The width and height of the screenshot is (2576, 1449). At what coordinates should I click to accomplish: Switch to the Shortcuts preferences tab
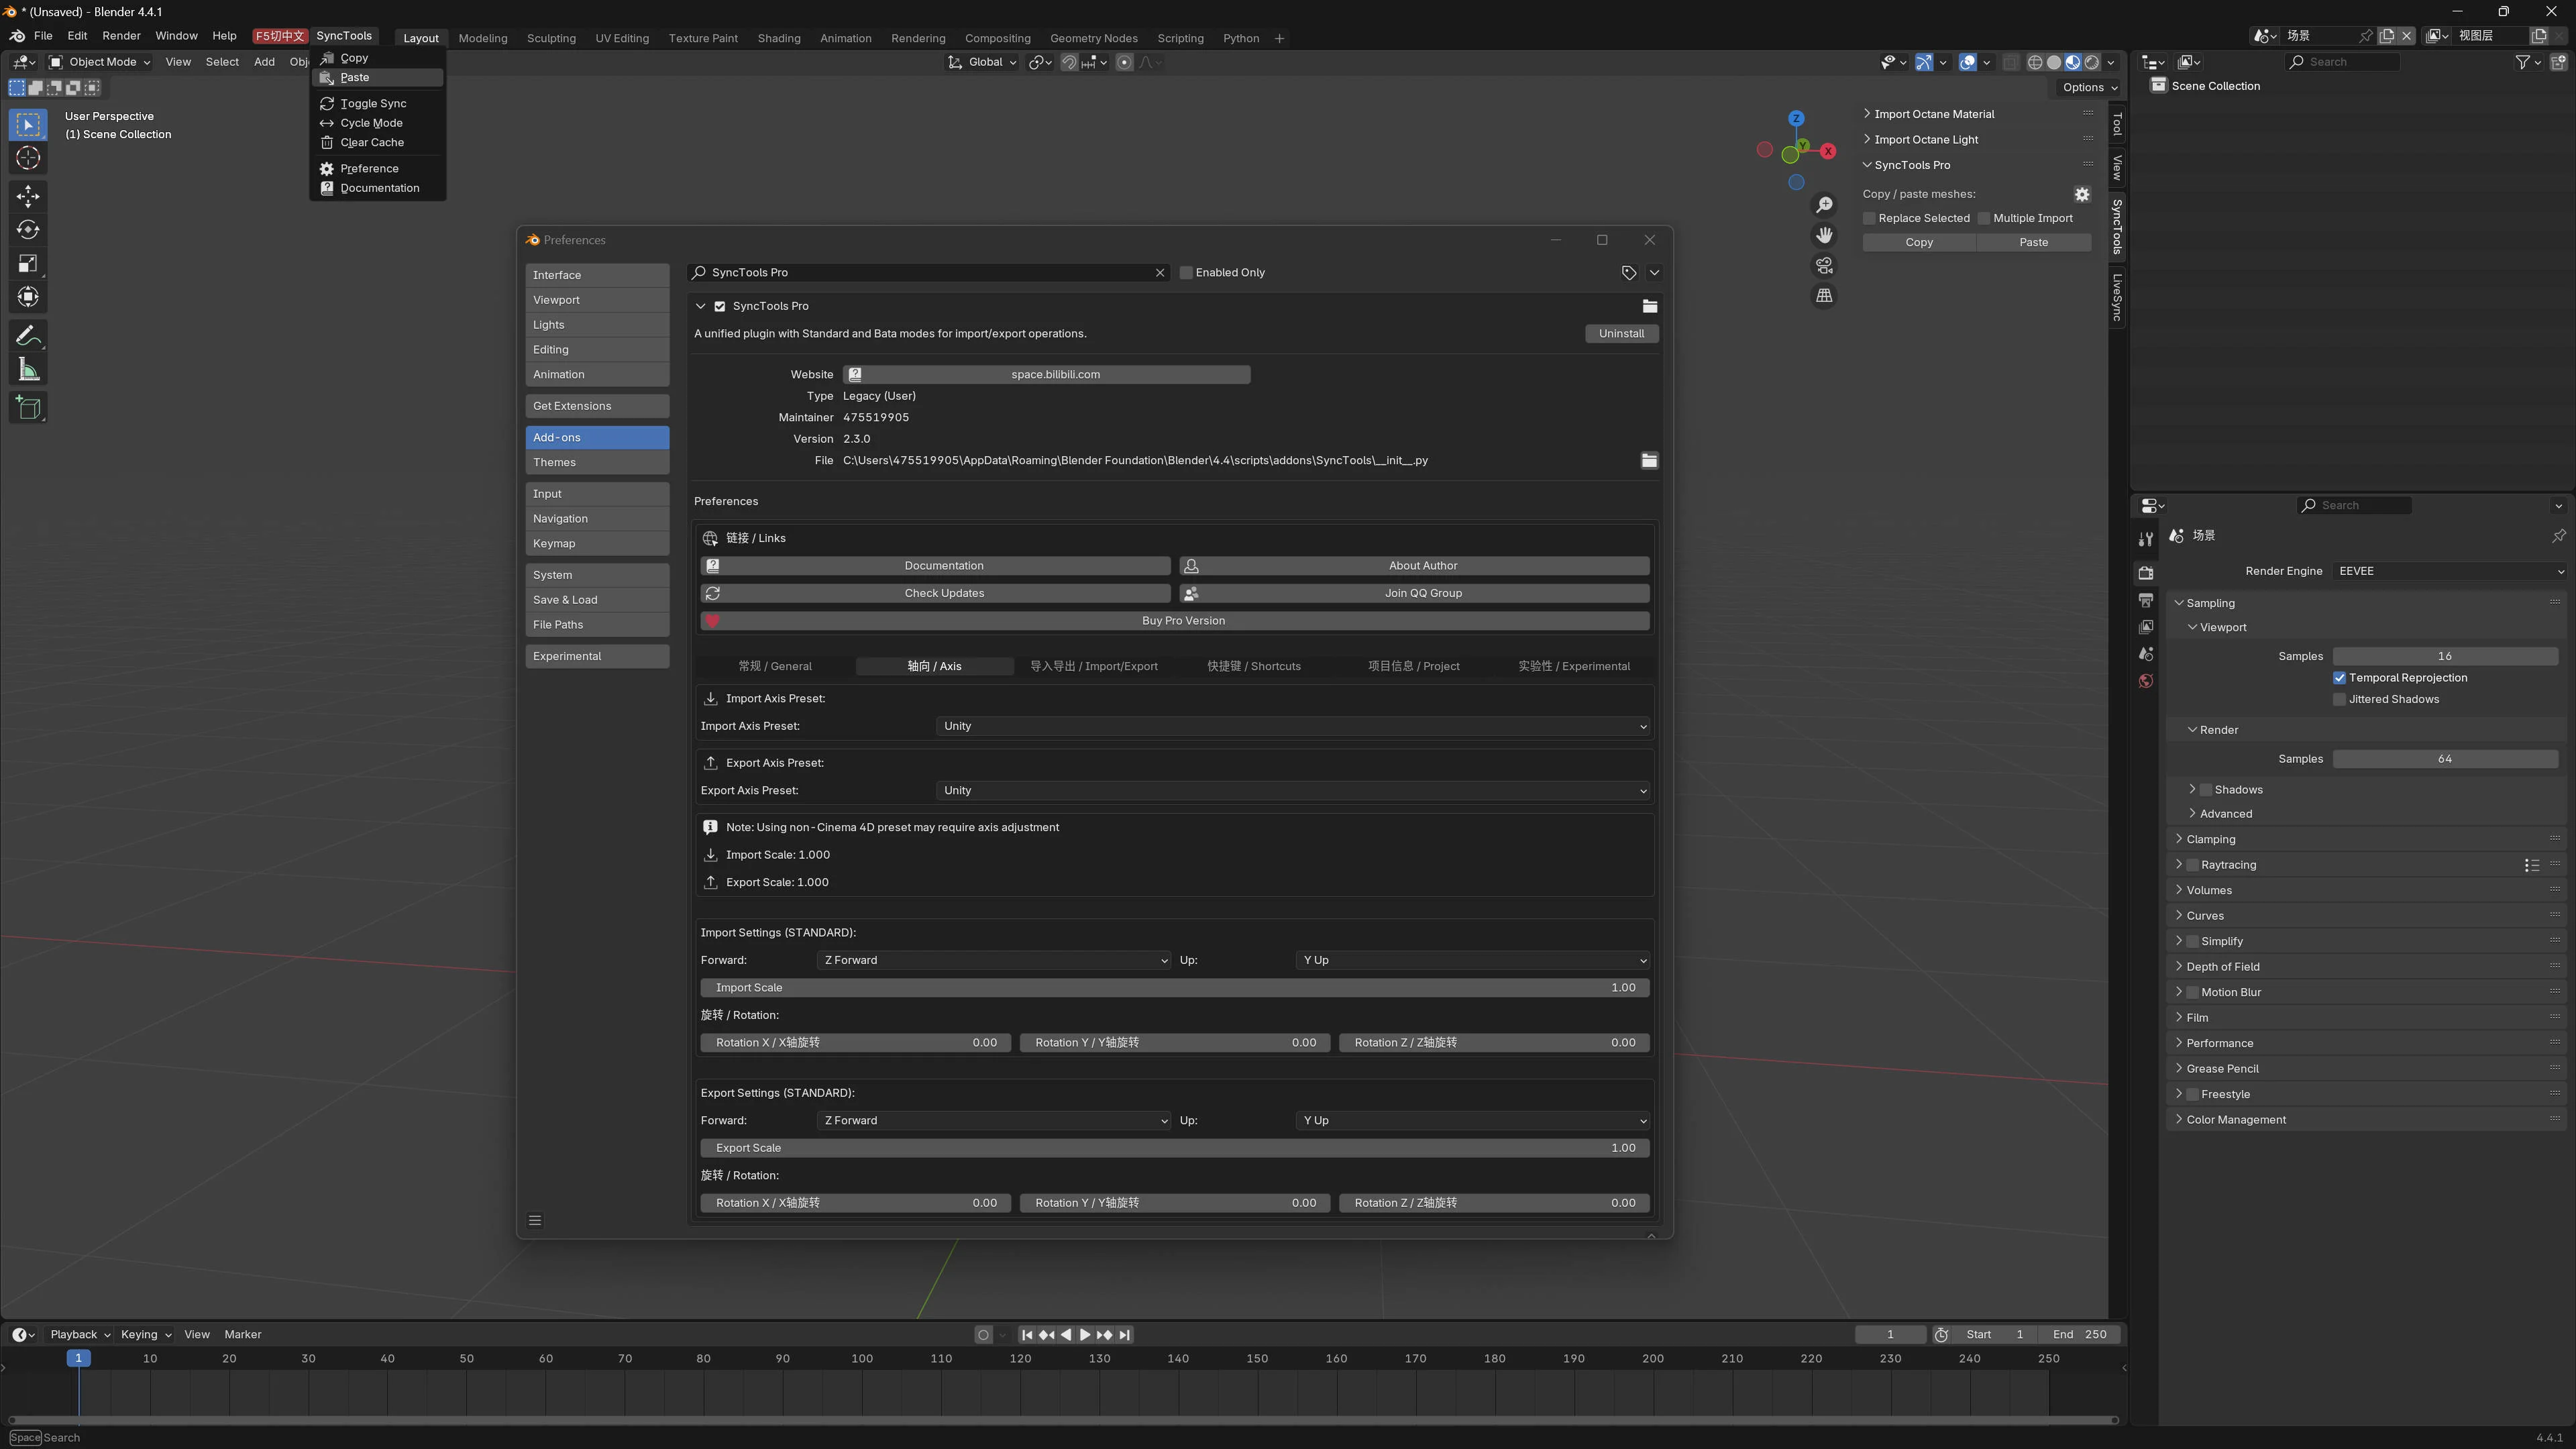[1254, 666]
